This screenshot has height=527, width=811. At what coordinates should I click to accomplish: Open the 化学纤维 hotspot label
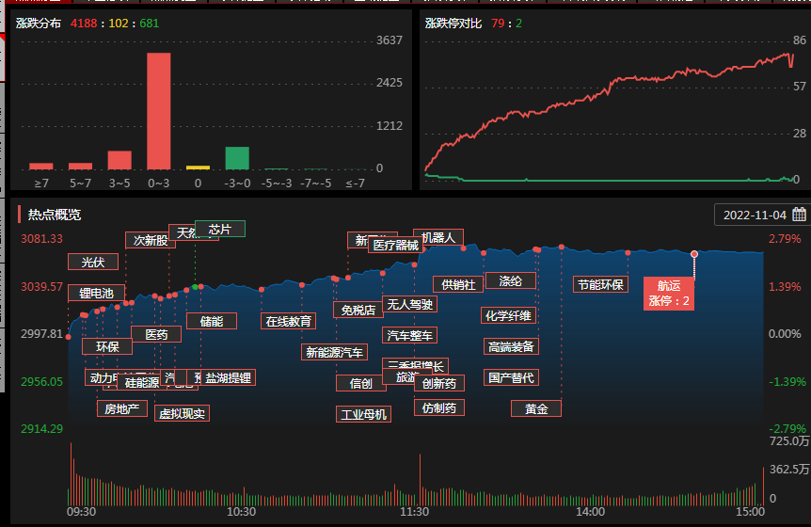click(508, 315)
